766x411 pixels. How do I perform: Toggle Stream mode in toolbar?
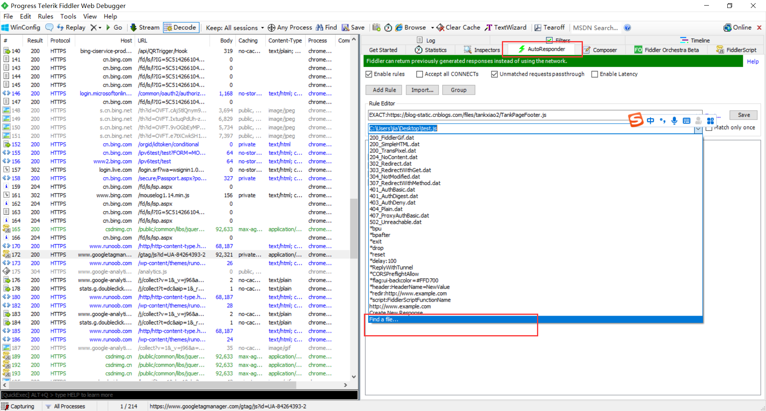click(x=145, y=28)
